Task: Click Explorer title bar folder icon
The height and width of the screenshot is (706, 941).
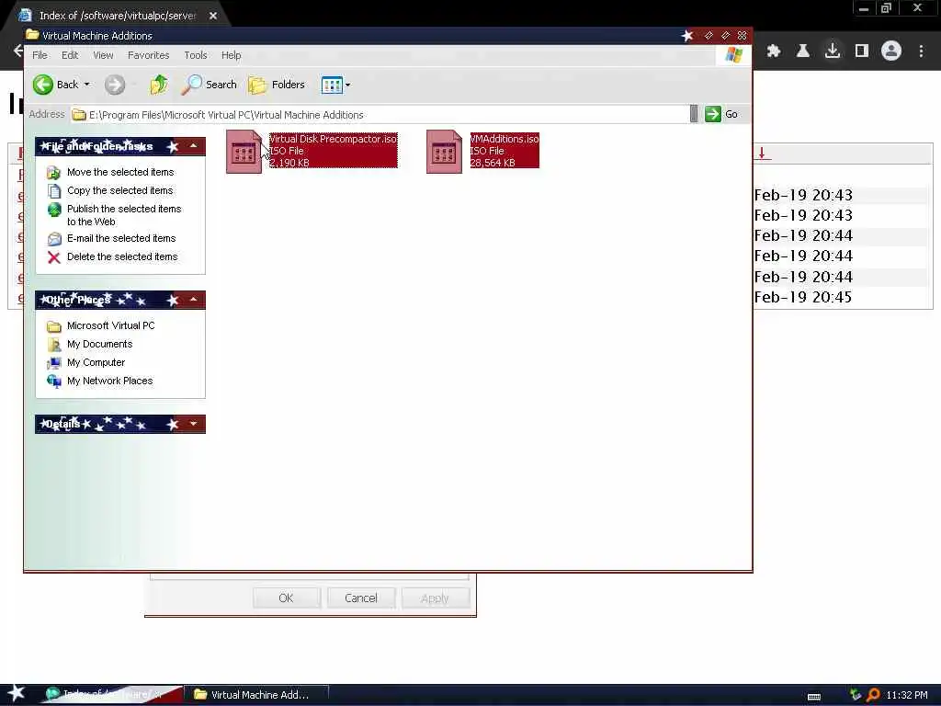Action: (x=32, y=36)
